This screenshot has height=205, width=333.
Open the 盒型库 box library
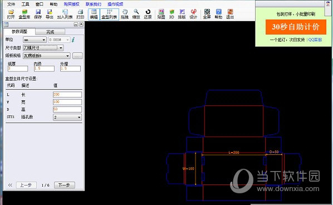pyautogui.click(x=25, y=14)
